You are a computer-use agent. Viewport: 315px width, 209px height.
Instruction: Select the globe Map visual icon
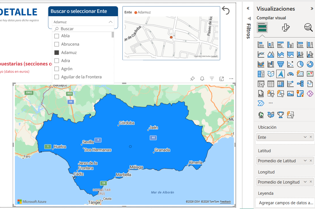(261, 115)
